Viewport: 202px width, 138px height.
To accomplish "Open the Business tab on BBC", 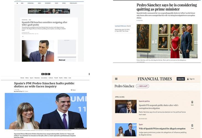I will click(x=37, y=78).
